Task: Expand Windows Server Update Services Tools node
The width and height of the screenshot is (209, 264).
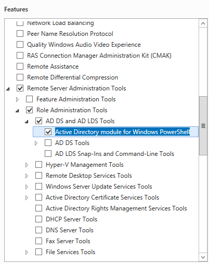Action: tap(27, 187)
